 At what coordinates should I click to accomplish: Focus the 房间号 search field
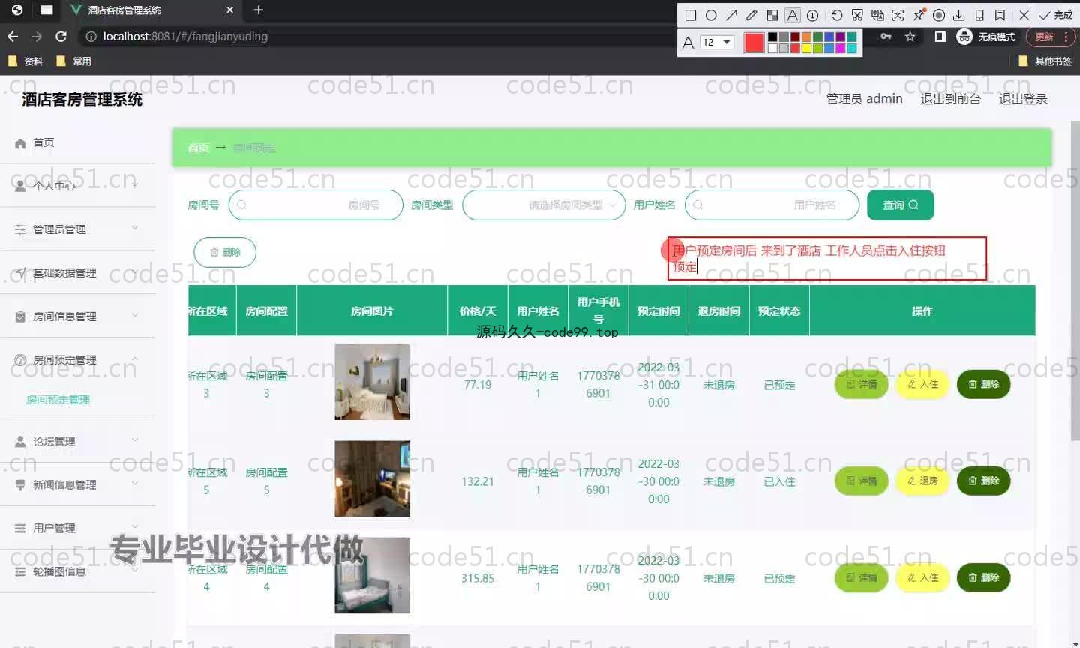316,205
